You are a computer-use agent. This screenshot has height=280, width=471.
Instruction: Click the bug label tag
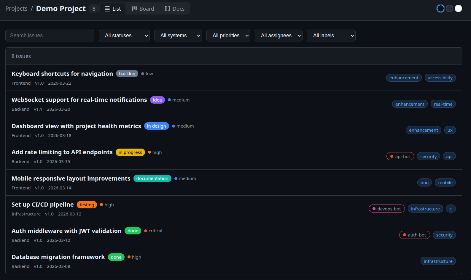click(424, 183)
